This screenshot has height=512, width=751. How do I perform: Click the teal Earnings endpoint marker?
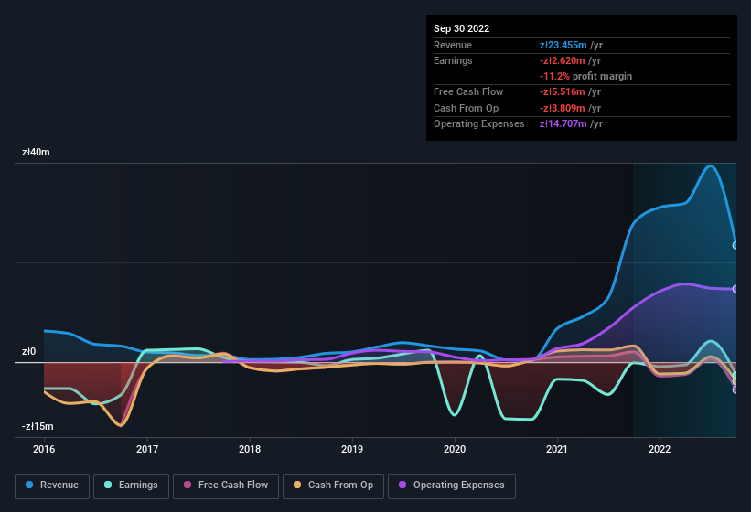tap(735, 375)
